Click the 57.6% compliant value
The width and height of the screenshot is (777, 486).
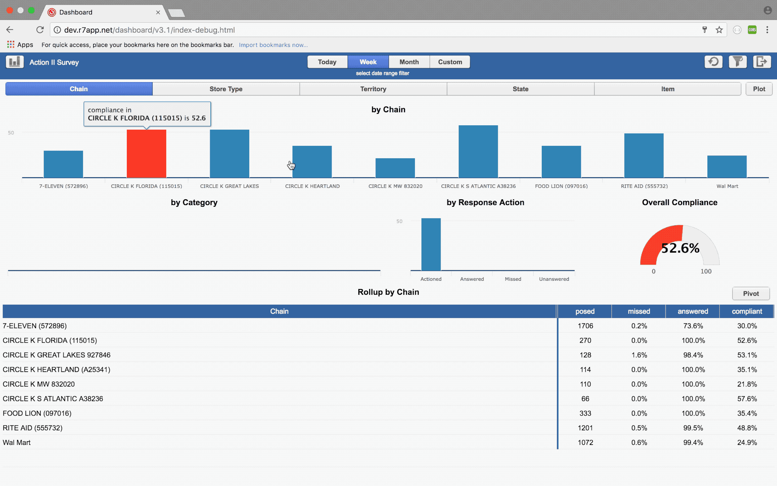coord(747,399)
